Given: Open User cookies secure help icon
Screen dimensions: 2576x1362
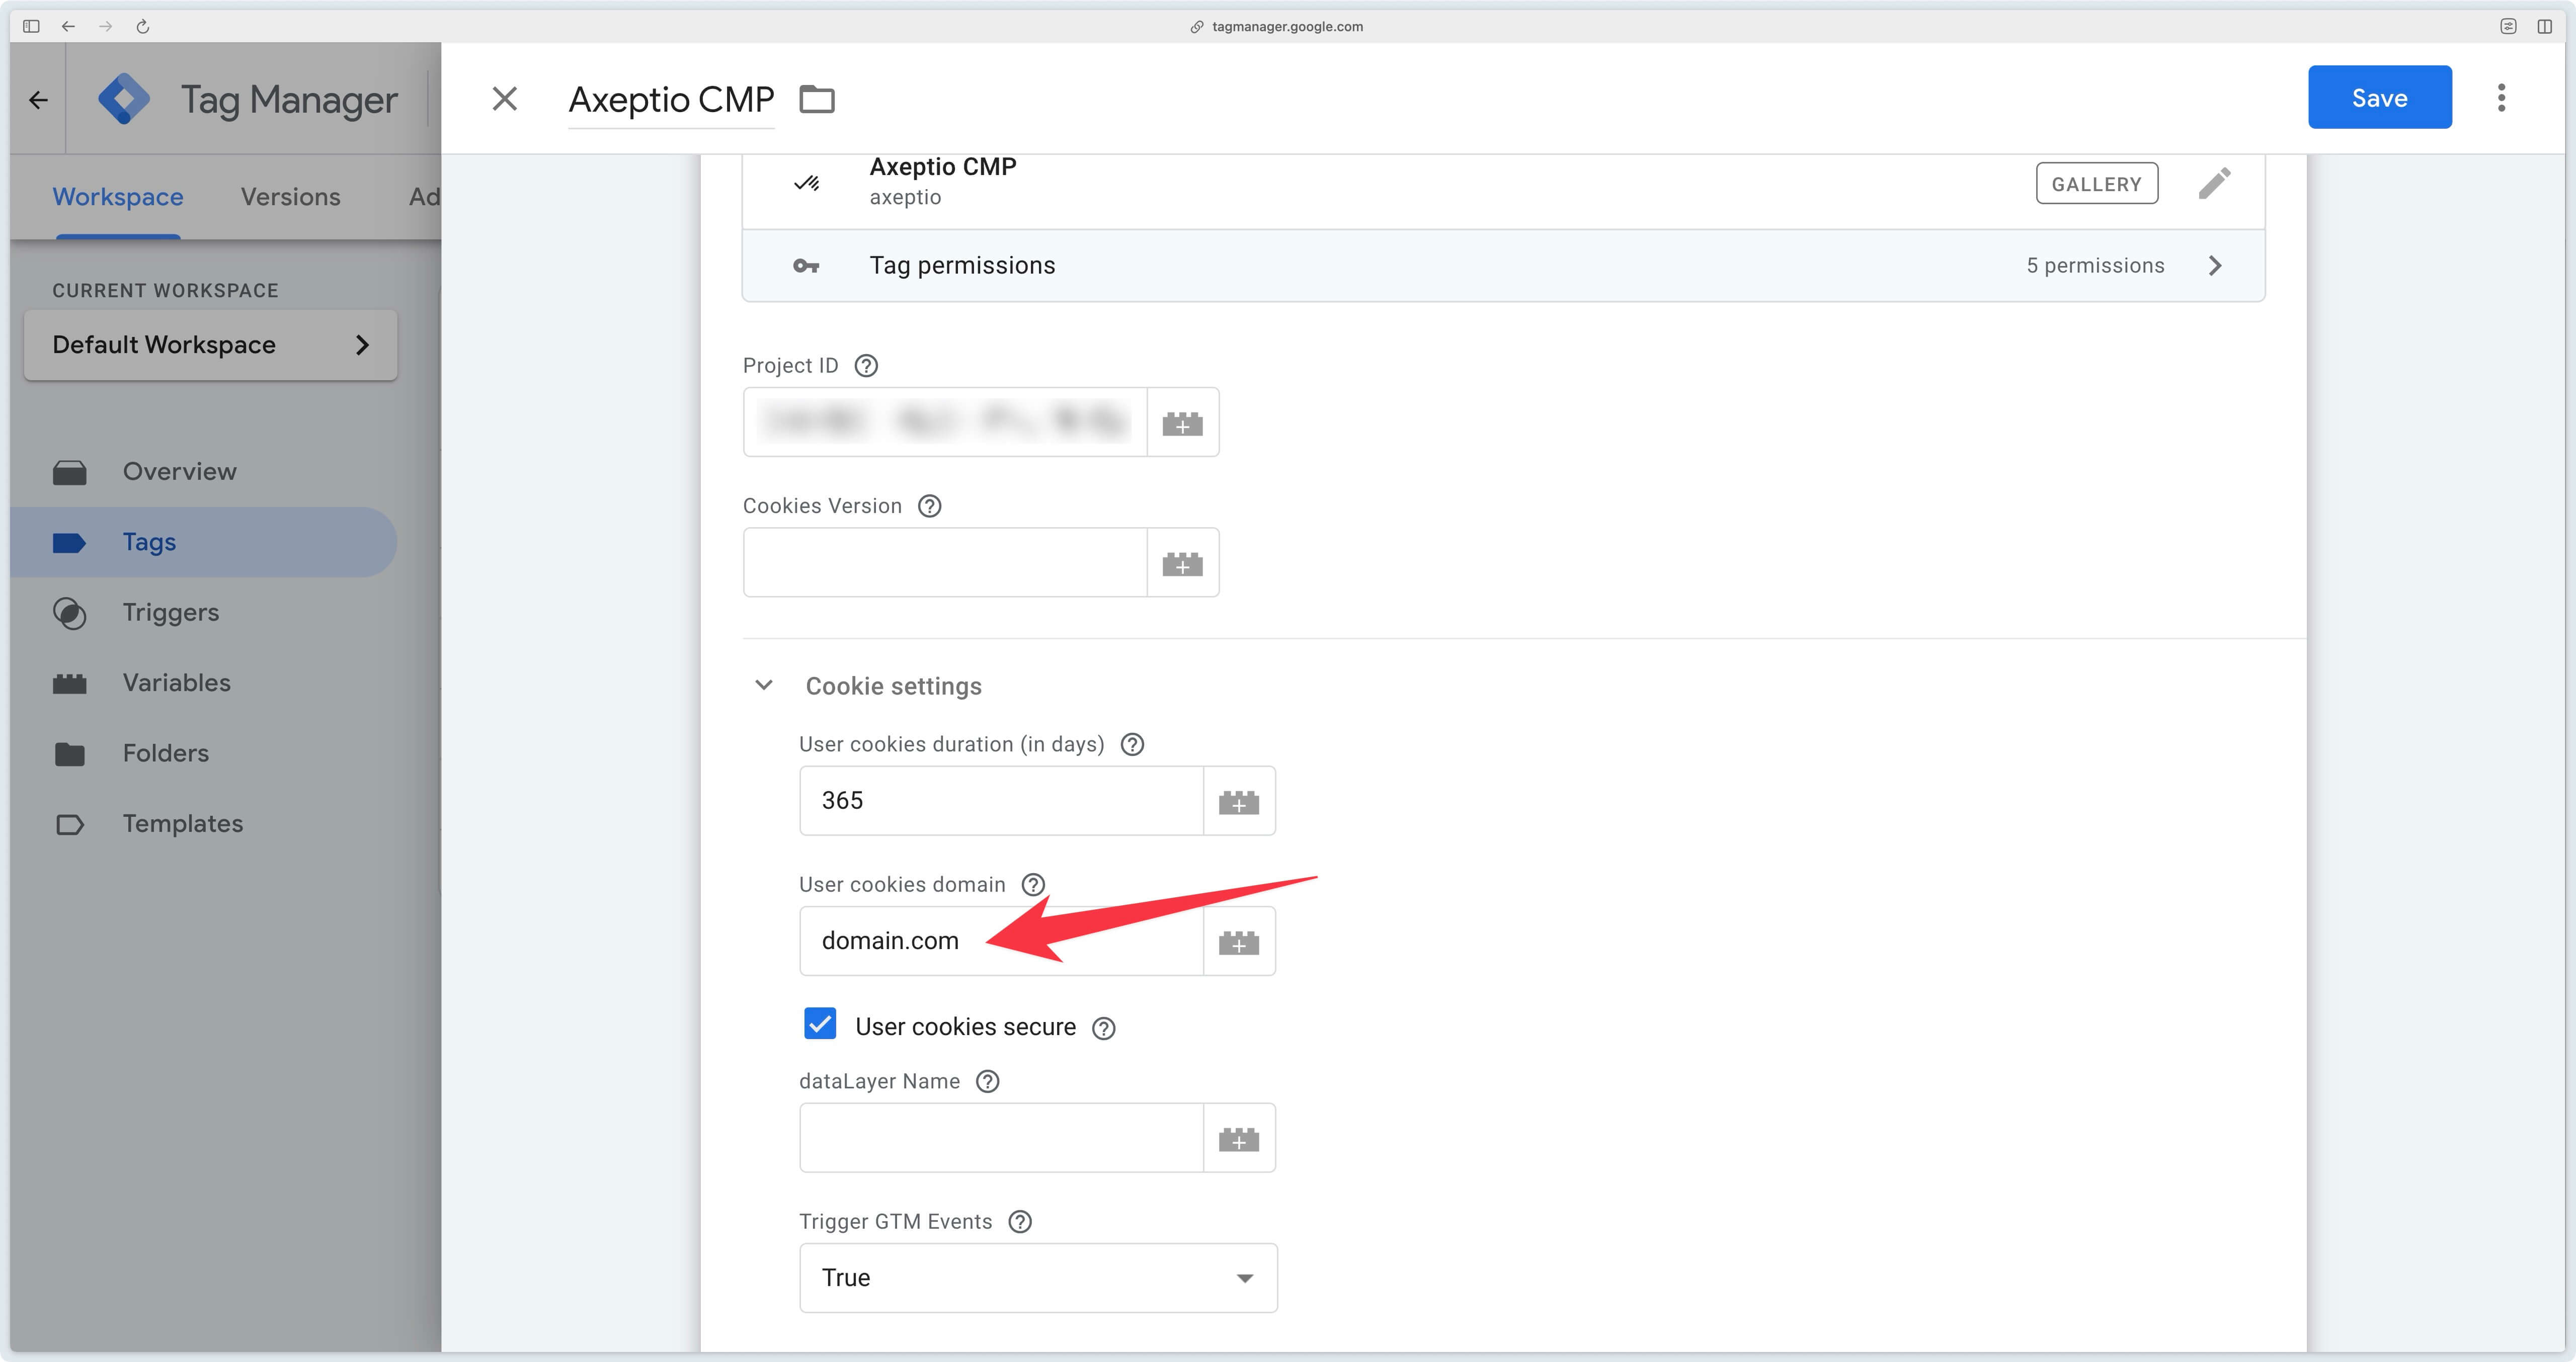Looking at the screenshot, I should click(1103, 1028).
